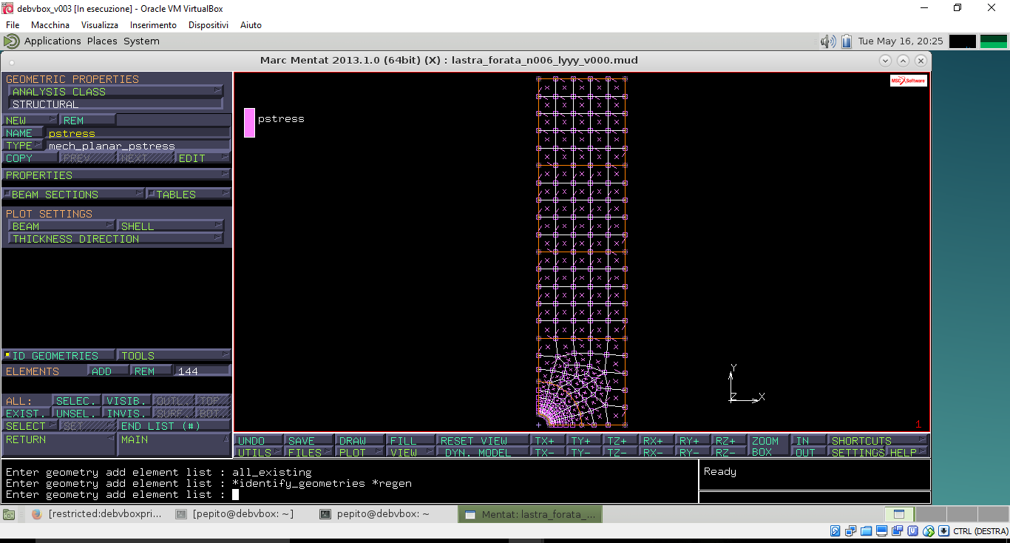1010x543 pixels.
Task: Open PLOT menu
Action: [360, 452]
